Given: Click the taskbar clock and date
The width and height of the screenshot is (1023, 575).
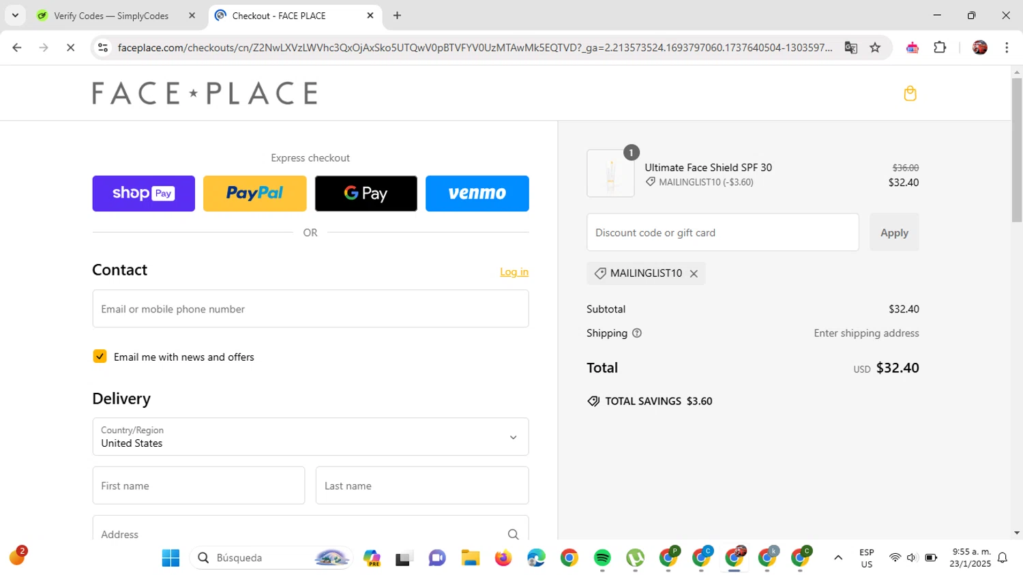Looking at the screenshot, I should click(x=970, y=558).
